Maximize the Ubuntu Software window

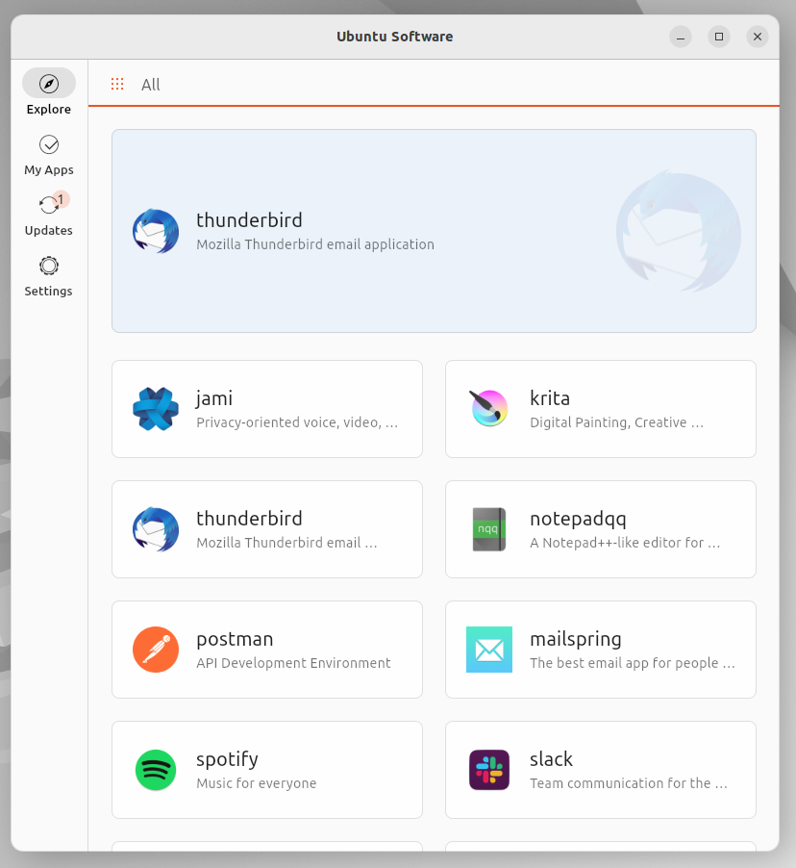(719, 37)
